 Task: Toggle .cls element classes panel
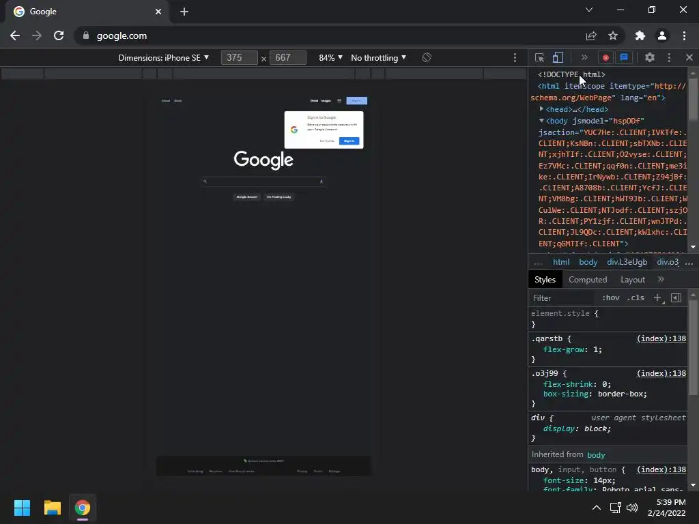pos(636,297)
